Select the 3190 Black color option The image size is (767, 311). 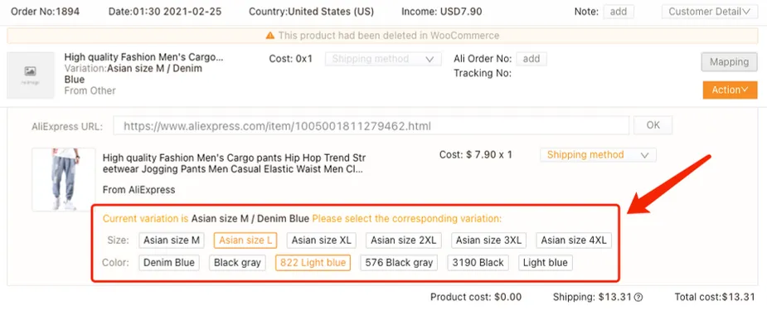pos(478,263)
